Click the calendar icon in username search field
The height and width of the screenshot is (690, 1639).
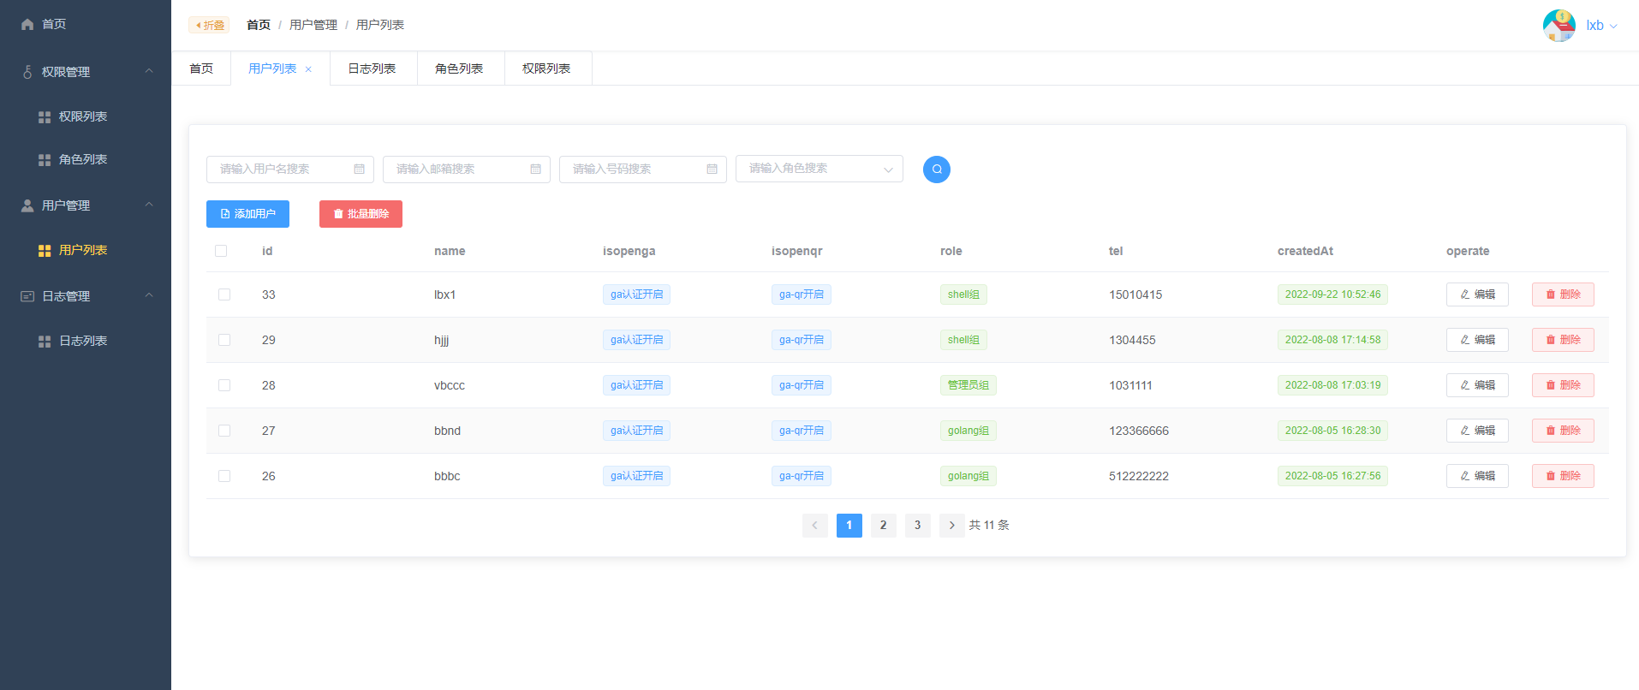tap(360, 170)
